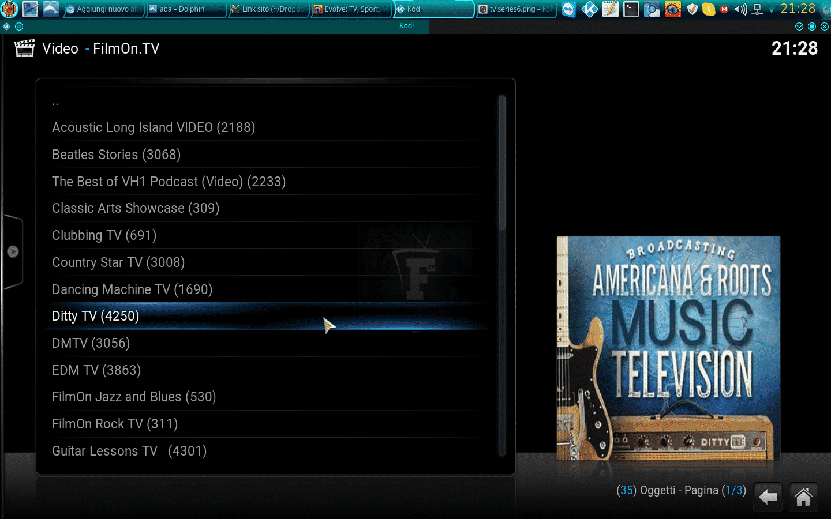This screenshot has width=831, height=519.
Task: Switch to the 'Link sito' editor window
Action: tap(268, 9)
